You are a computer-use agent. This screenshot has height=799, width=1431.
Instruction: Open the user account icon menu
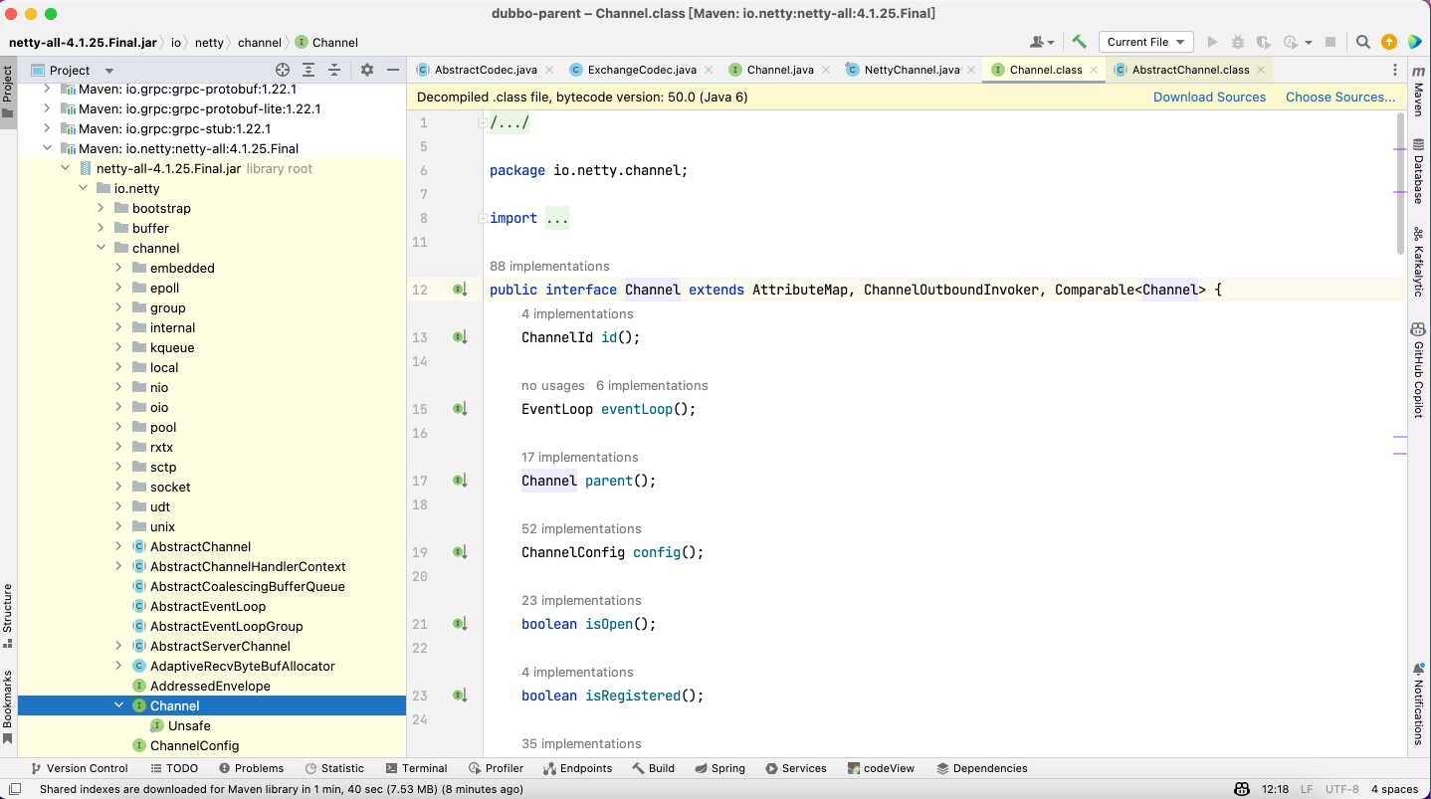[1042, 42]
